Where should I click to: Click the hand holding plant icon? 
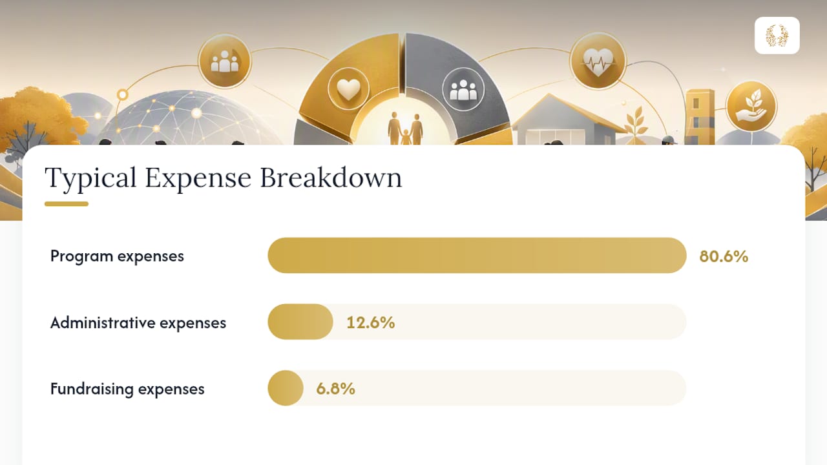click(x=751, y=106)
